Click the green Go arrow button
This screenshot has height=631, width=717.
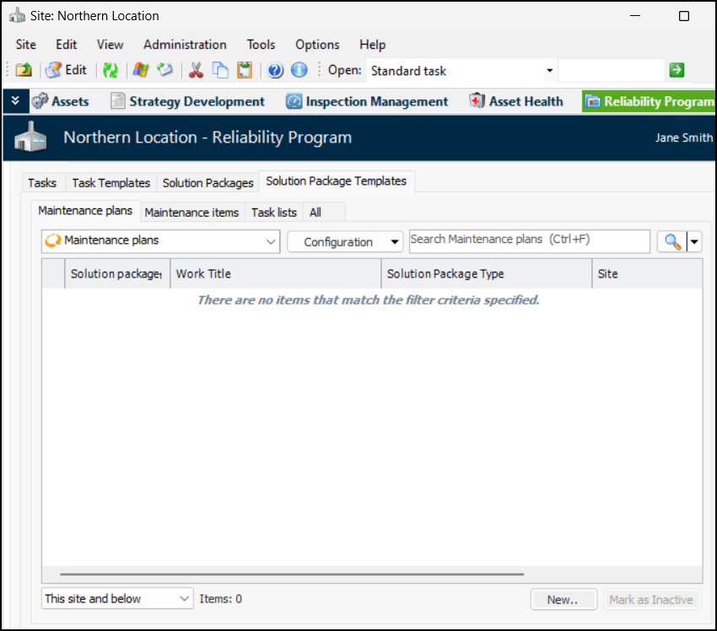pos(677,70)
